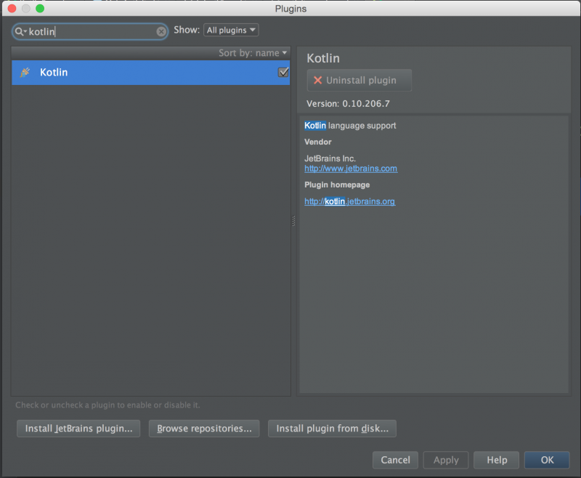This screenshot has height=478, width=581.
Task: Click the Browse repositories... button
Action: pos(204,429)
